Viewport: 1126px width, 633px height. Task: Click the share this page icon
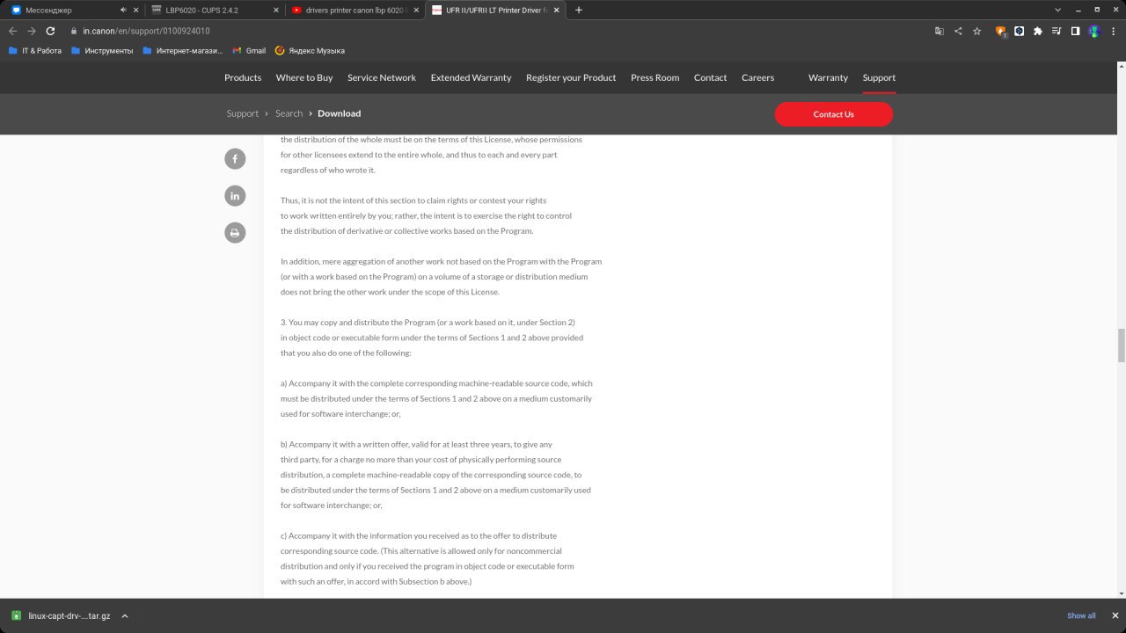pos(958,31)
